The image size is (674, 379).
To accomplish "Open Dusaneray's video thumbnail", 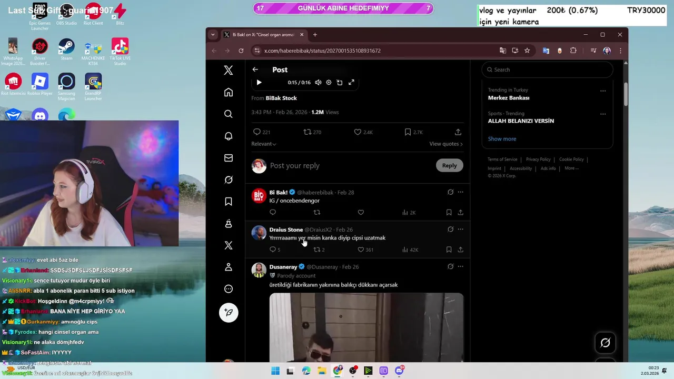I will click(x=366, y=327).
